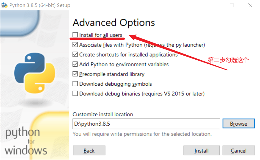Click the Python 3.8.5 (64-bit) Setup title

coord(40,5)
